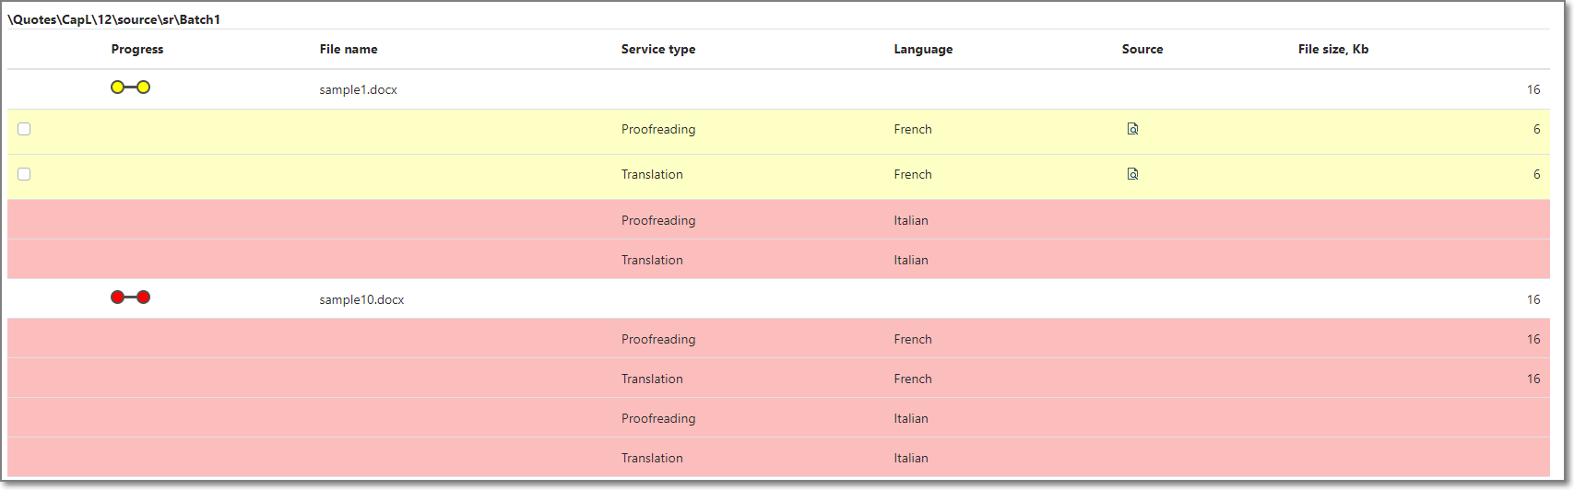Select the sample1.docx file name
The image size is (1574, 490).
click(x=359, y=90)
